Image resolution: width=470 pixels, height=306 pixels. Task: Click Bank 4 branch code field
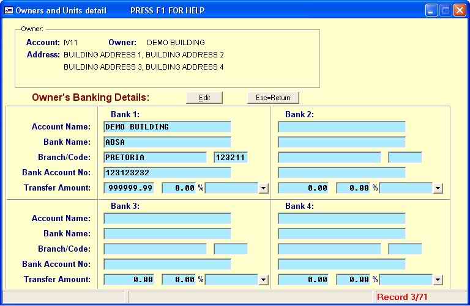click(405, 249)
